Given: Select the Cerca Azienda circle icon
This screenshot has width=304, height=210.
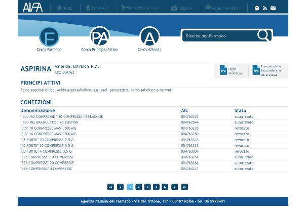Looking at the screenshot, I should click(x=149, y=37).
